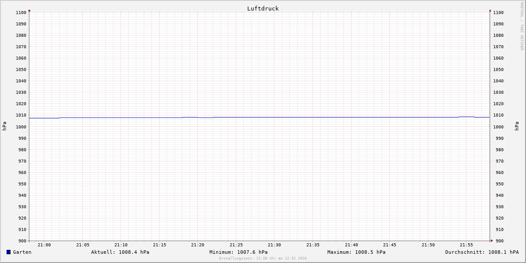Click the right vertical hPa axis label
This screenshot has width=526, height=263.
[x=517, y=126]
